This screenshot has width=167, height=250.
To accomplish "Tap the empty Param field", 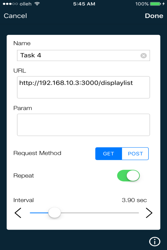I will [x=83, y=125].
